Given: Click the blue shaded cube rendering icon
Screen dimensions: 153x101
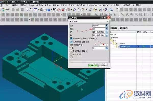Looking at the screenshot, I should (x=48, y=10).
